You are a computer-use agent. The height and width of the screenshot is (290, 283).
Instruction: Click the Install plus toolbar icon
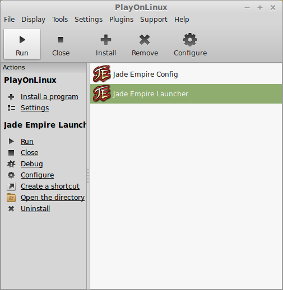[106, 40]
